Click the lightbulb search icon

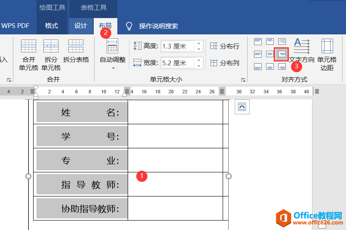pos(129,26)
